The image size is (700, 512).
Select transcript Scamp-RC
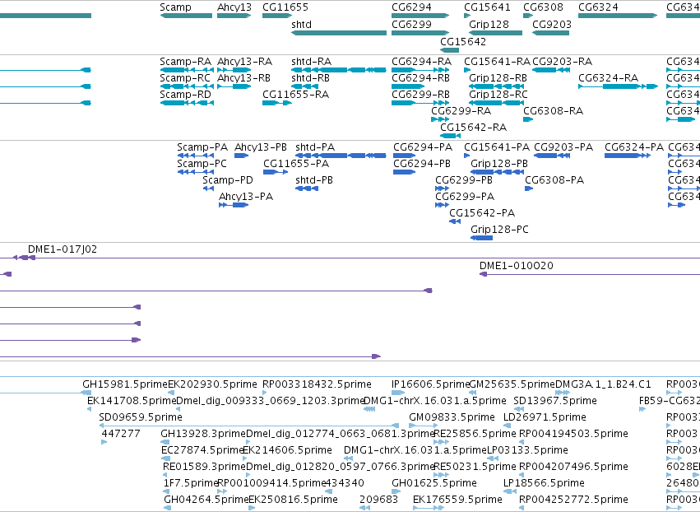(x=185, y=78)
